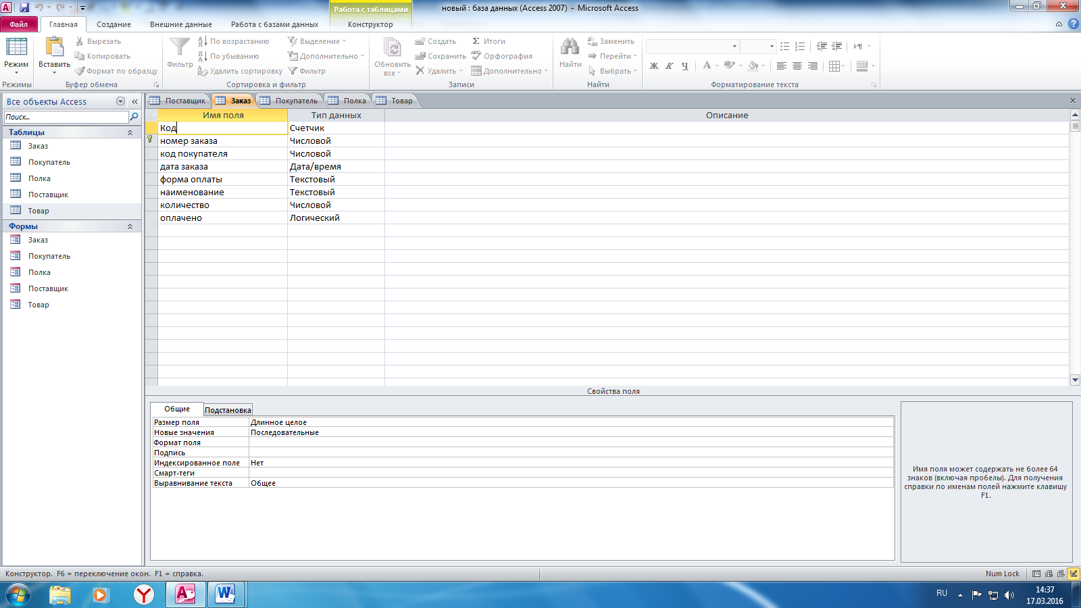Open Товар form in navigation pane
This screenshot has width=1081, height=608.
pyautogui.click(x=39, y=305)
